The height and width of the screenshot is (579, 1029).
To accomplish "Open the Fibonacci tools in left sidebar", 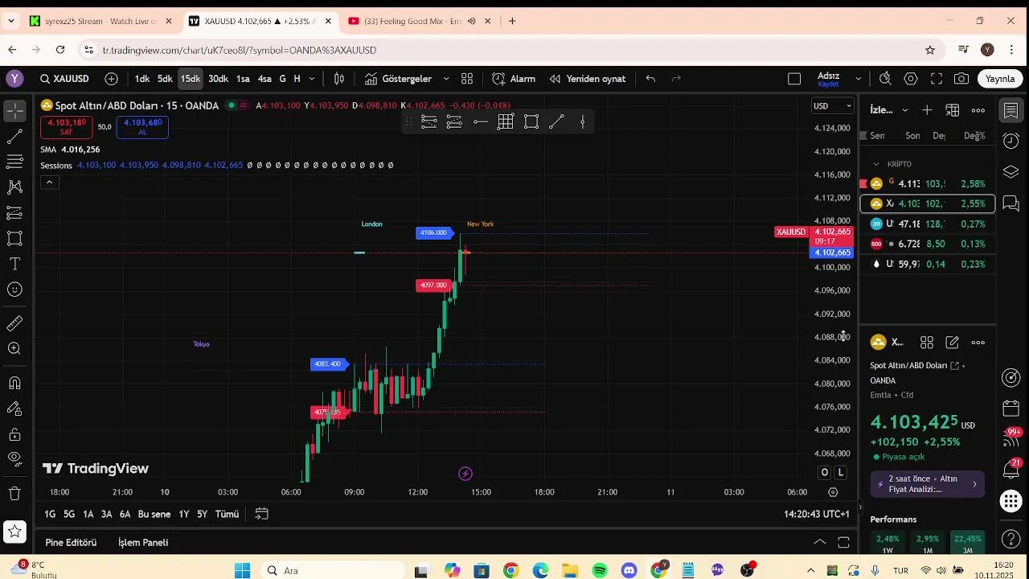I will tap(14, 162).
